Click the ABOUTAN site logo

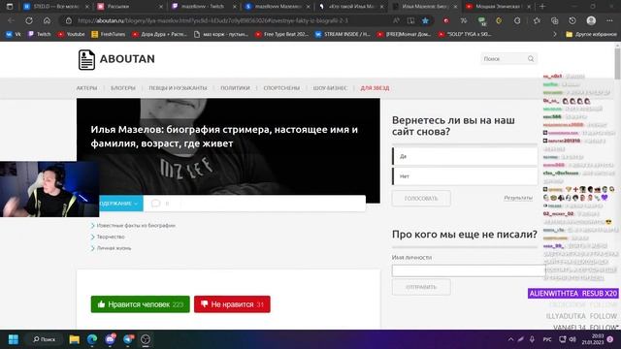point(116,59)
